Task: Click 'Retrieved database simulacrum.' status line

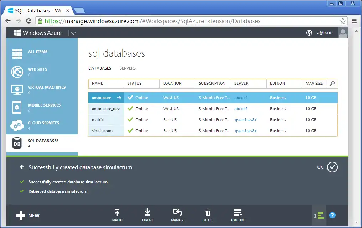Action: (x=58, y=191)
